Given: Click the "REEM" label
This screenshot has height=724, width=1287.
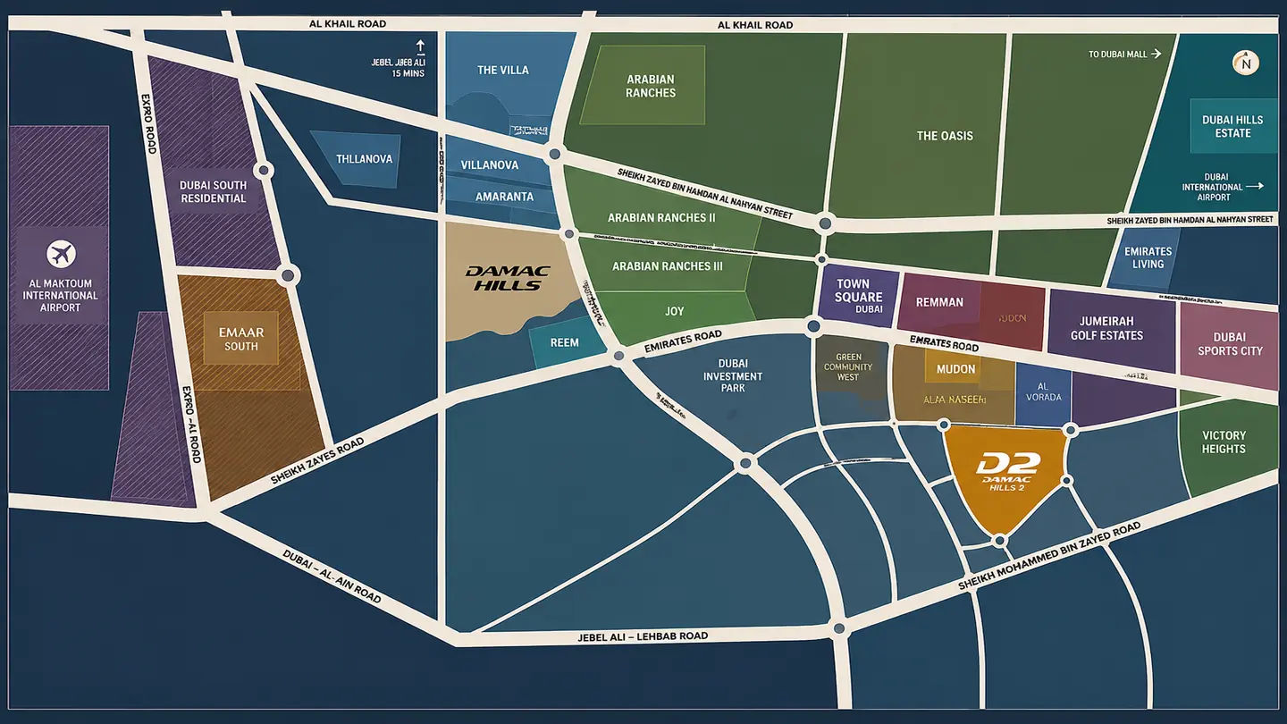Looking at the screenshot, I should (x=565, y=342).
